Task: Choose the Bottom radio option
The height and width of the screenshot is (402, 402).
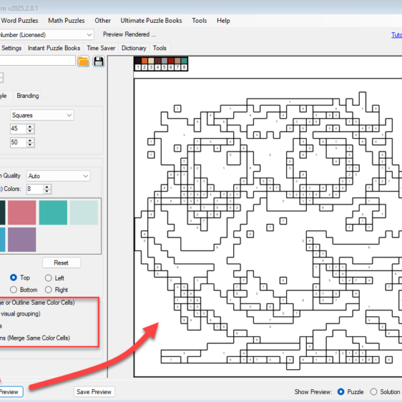Action: tap(13, 289)
